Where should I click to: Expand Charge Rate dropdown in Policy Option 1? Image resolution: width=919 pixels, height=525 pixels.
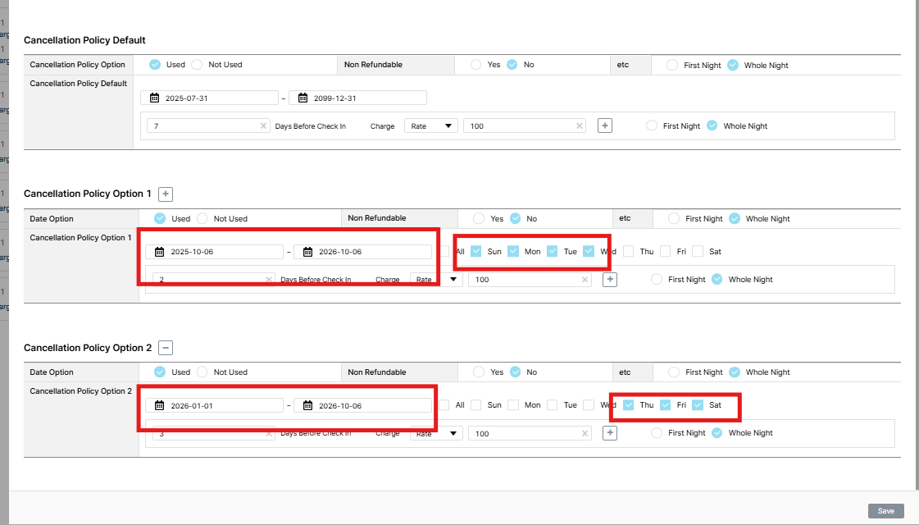pos(436,280)
